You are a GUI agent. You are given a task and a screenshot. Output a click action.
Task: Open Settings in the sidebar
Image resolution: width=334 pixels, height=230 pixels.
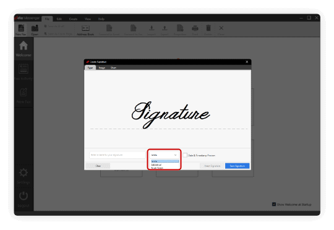tap(24, 176)
